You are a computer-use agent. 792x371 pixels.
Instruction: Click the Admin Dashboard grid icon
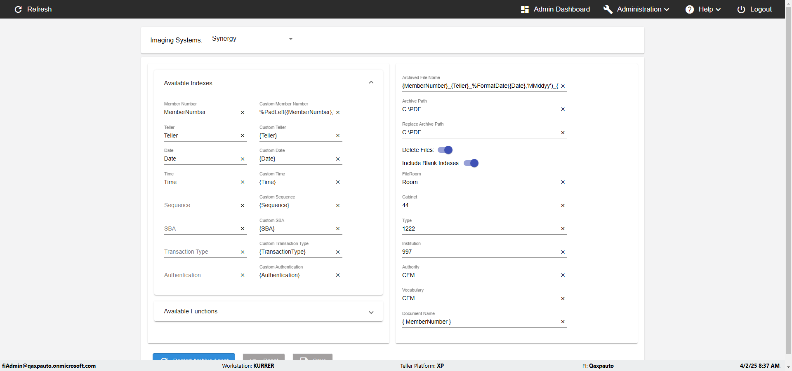pyautogui.click(x=525, y=9)
